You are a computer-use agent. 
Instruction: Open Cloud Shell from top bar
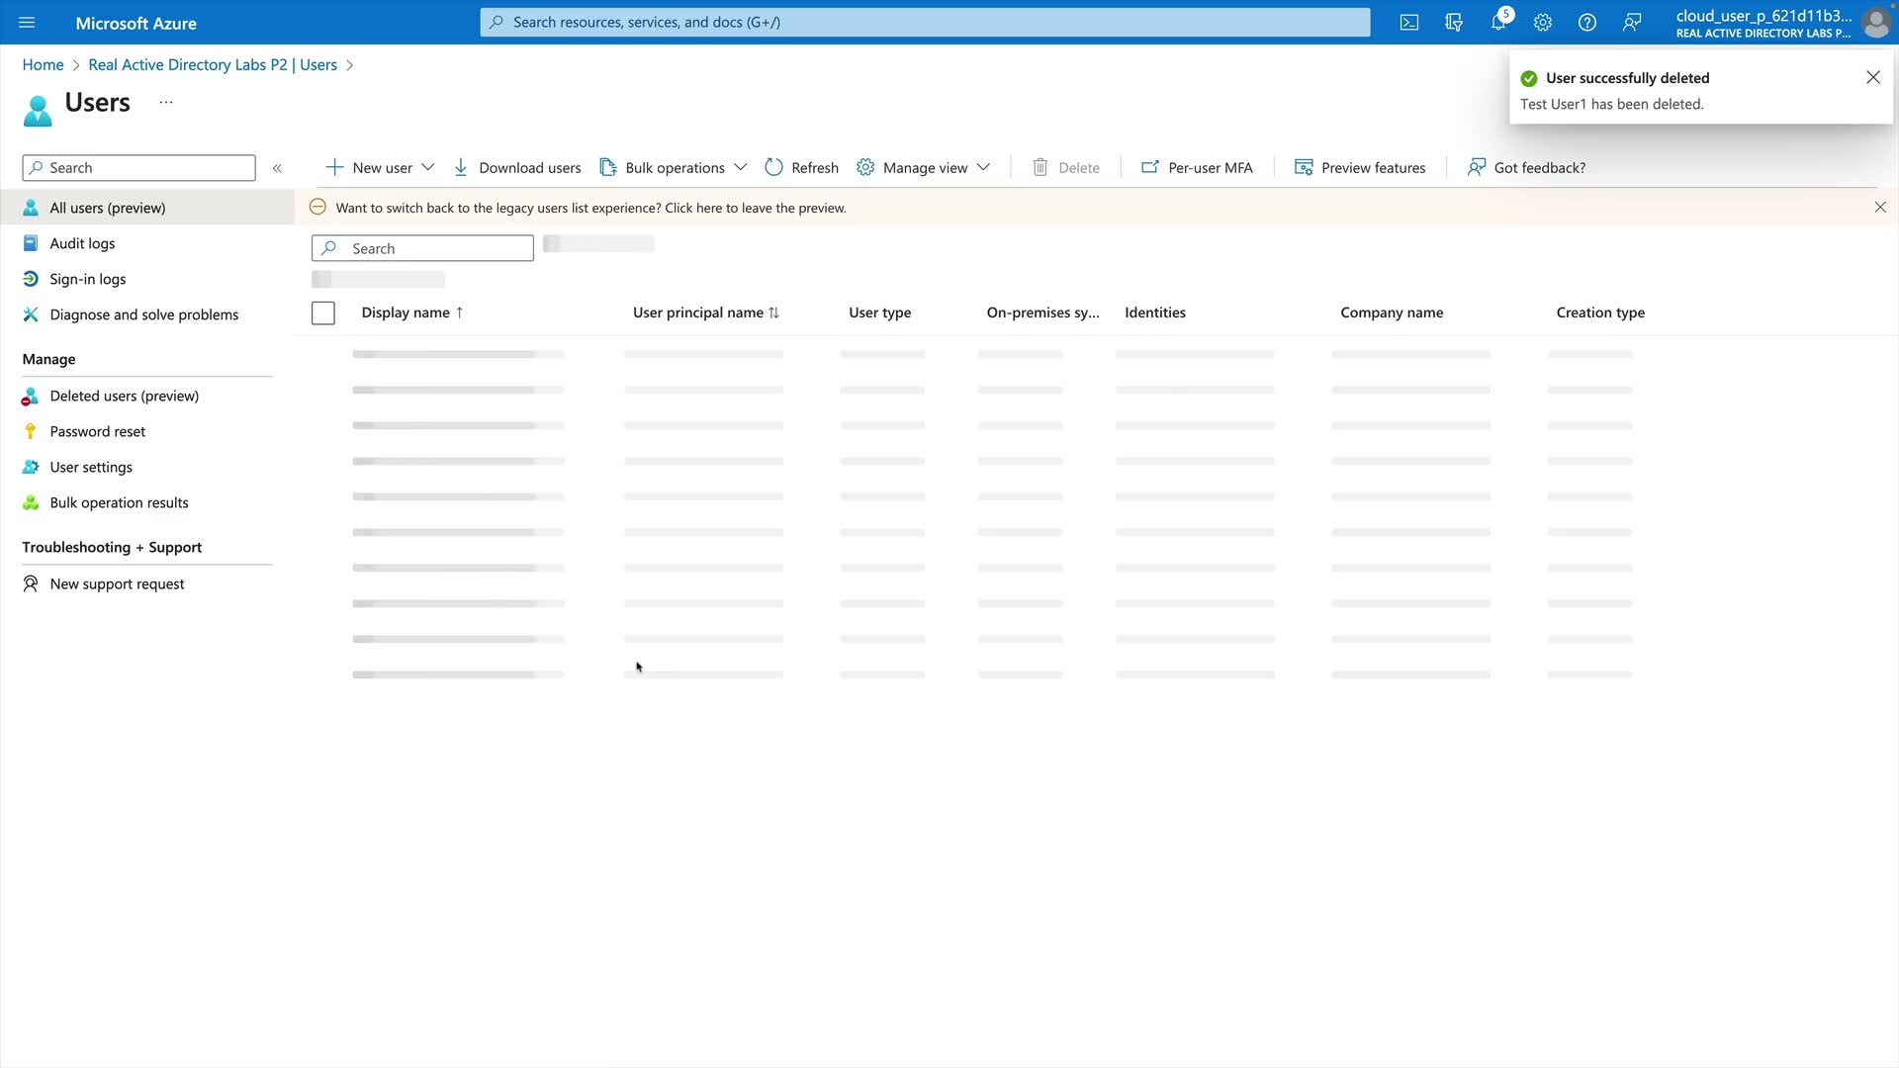click(x=1409, y=22)
